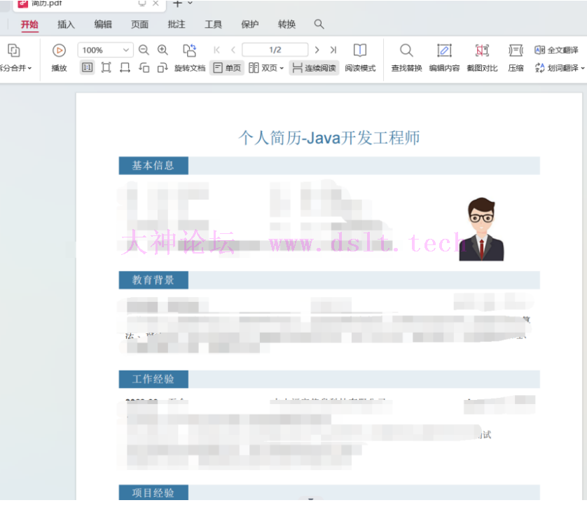Click the 全文翻译 full translation button
The height and width of the screenshot is (505, 587).
point(557,50)
